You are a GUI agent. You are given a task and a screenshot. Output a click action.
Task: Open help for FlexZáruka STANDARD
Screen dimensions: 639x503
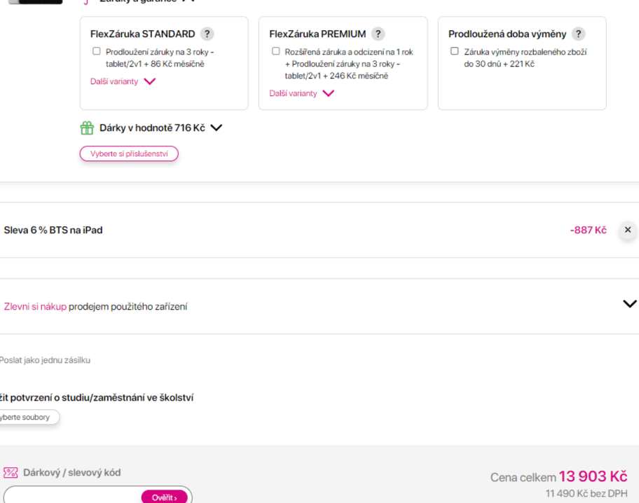coord(207,34)
